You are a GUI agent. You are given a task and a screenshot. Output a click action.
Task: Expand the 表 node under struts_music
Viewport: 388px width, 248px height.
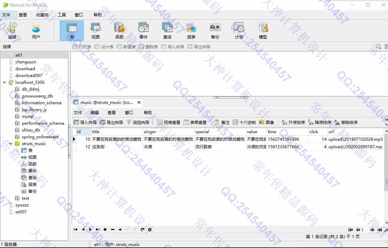tap(17, 150)
